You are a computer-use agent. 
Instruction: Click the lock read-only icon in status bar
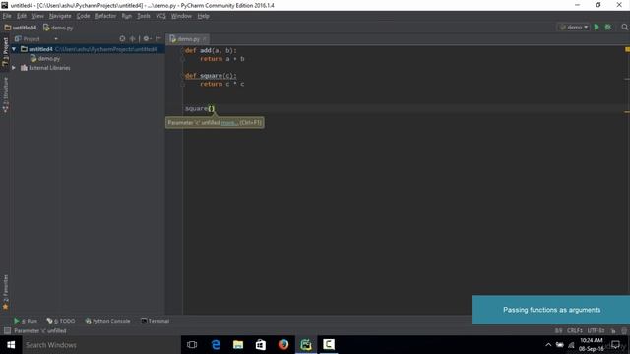pyautogui.click(x=613, y=330)
